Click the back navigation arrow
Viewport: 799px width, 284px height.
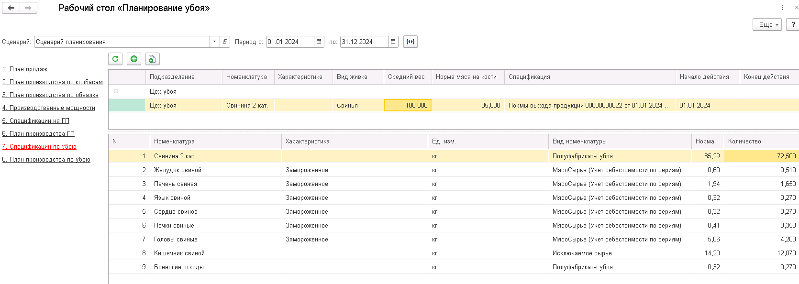click(11, 8)
